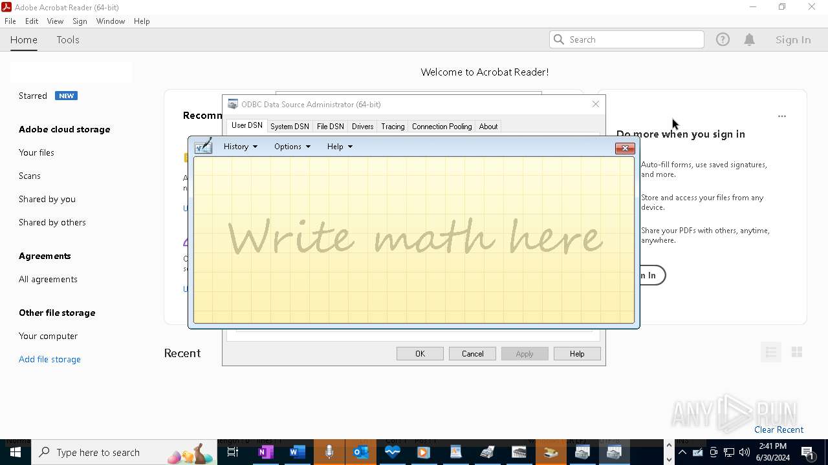
Task: Click the highlighted yellow printer taskbar icon
Action: tap(550, 452)
